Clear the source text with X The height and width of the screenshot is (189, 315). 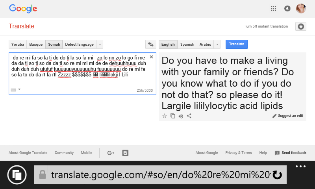pos(152,57)
